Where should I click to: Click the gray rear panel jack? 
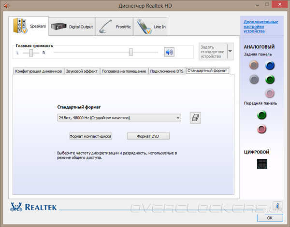pos(254,80)
